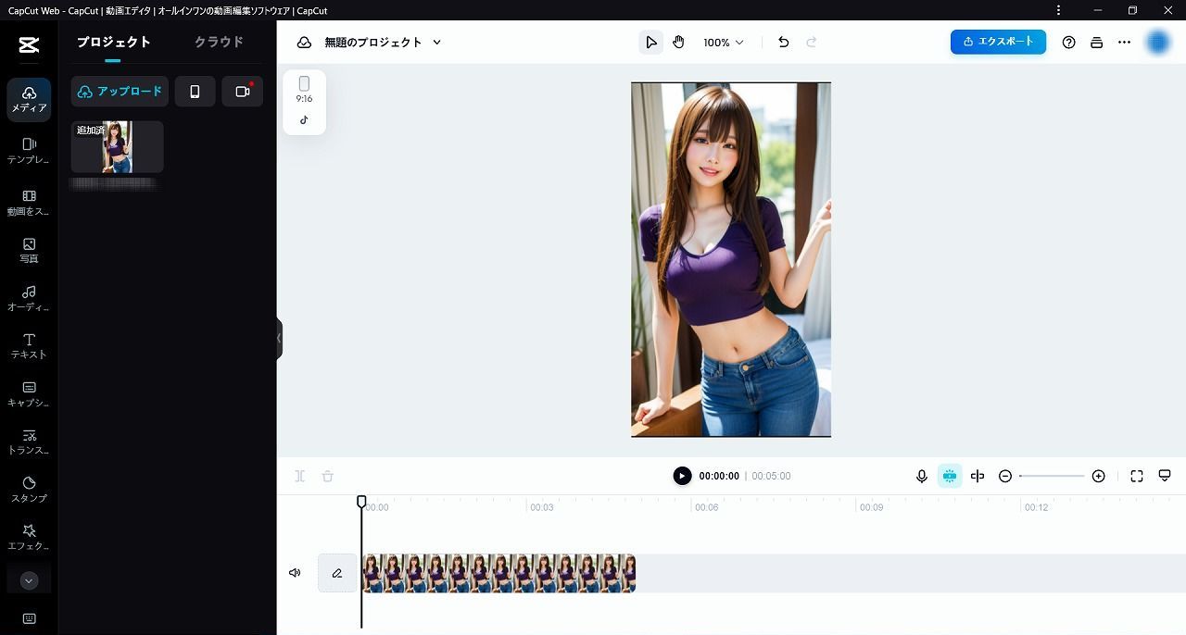1186x635 pixels.
Task: Switch to the プロジェクト tab
Action: coord(113,43)
